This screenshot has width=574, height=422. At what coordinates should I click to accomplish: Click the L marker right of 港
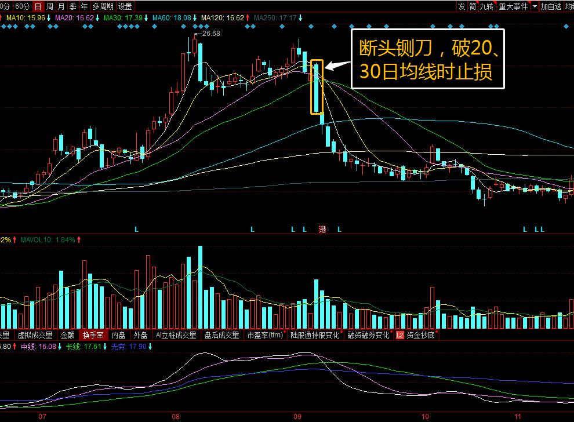click(339, 230)
